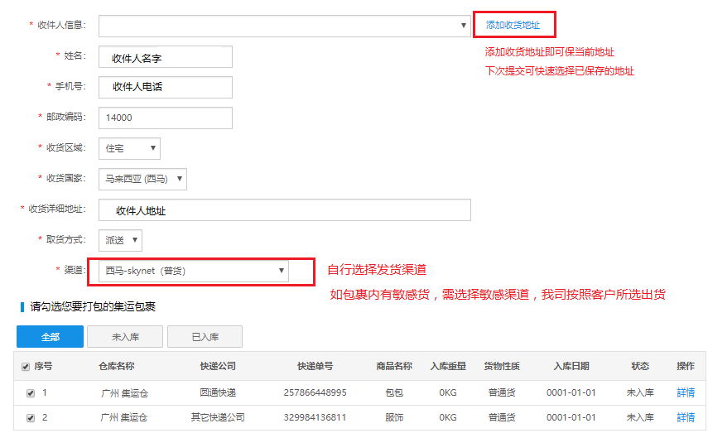The height and width of the screenshot is (433, 708).
Task: Switch to the 未入库 tab
Action: tap(125, 336)
